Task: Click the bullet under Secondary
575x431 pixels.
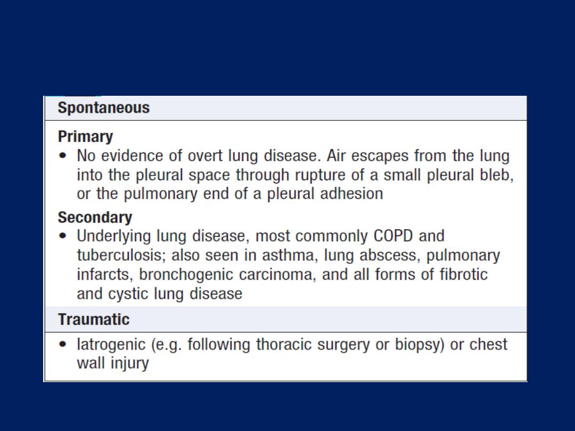Action: tap(63, 236)
